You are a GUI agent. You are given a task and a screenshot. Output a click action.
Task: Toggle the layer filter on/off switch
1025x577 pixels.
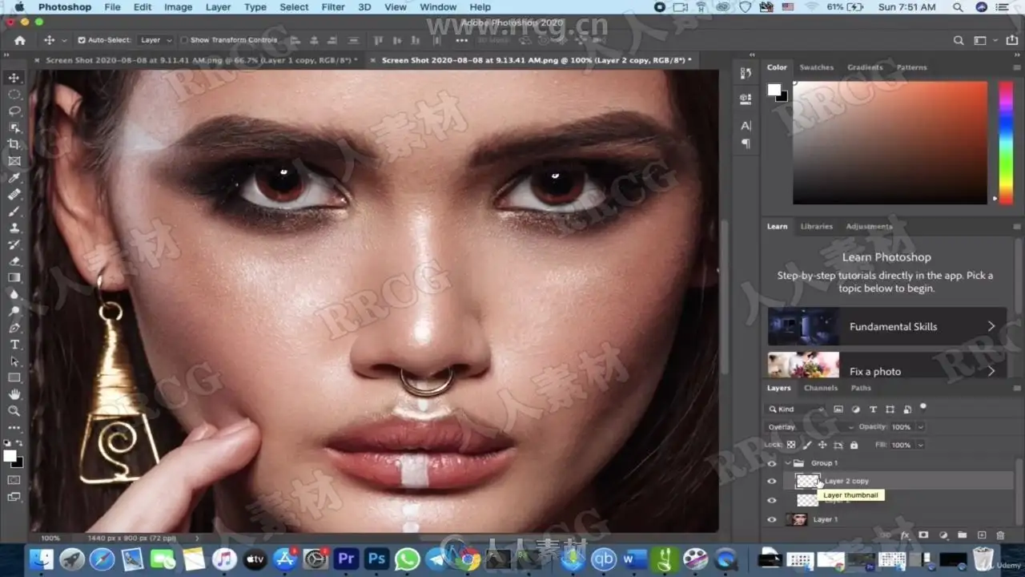tap(923, 407)
